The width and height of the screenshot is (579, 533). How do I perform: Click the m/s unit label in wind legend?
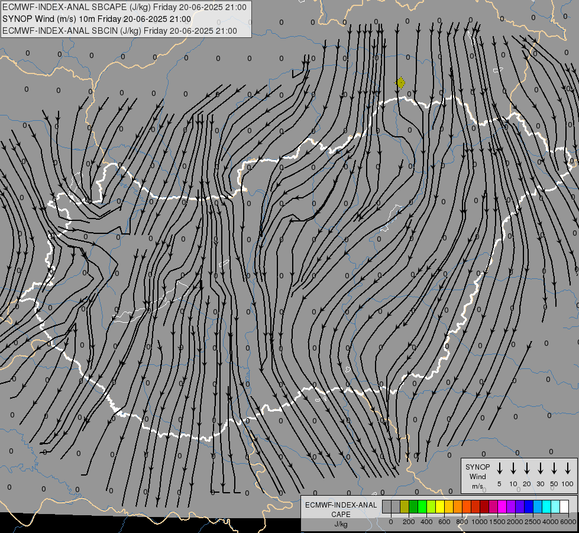pyautogui.click(x=477, y=486)
